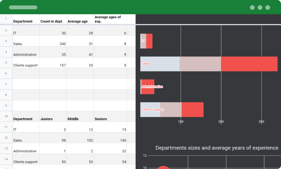
Task: Select the 'Average age' header cell
Action: pos(80,19)
